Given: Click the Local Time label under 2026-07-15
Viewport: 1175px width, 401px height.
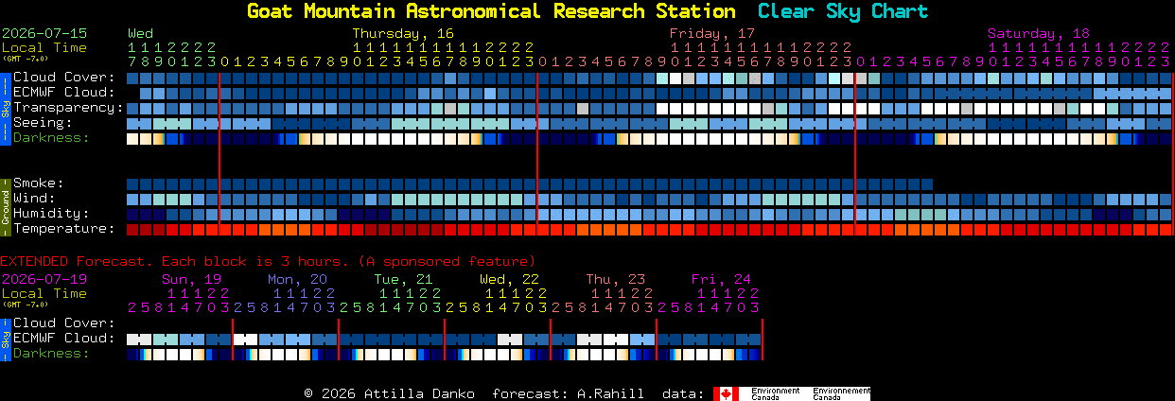Looking at the screenshot, I should 44,47.
